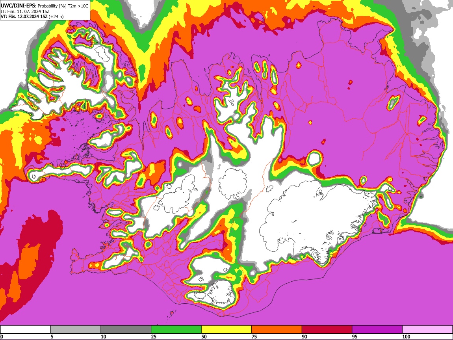This screenshot has width=453, height=340.
Task: Click the orange 75-90 legend swatch
Action: pyautogui.click(x=277, y=330)
